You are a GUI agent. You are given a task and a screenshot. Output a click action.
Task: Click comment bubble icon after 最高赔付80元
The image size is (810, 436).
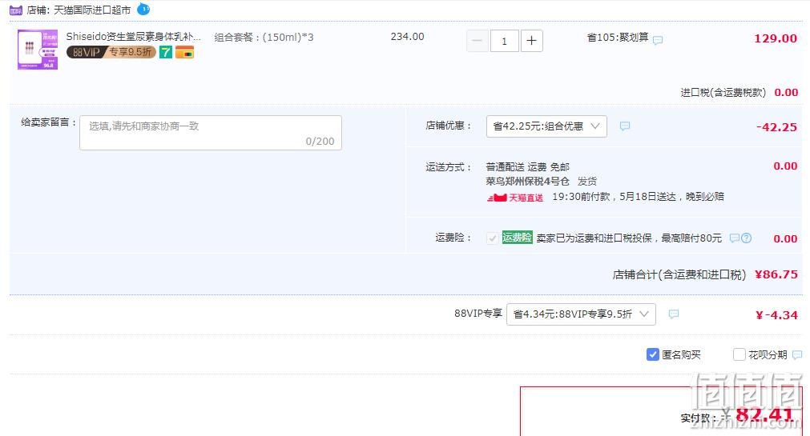point(734,238)
